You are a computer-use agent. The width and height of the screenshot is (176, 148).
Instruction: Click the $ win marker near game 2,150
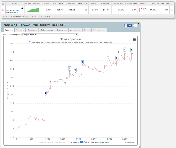[82, 62]
